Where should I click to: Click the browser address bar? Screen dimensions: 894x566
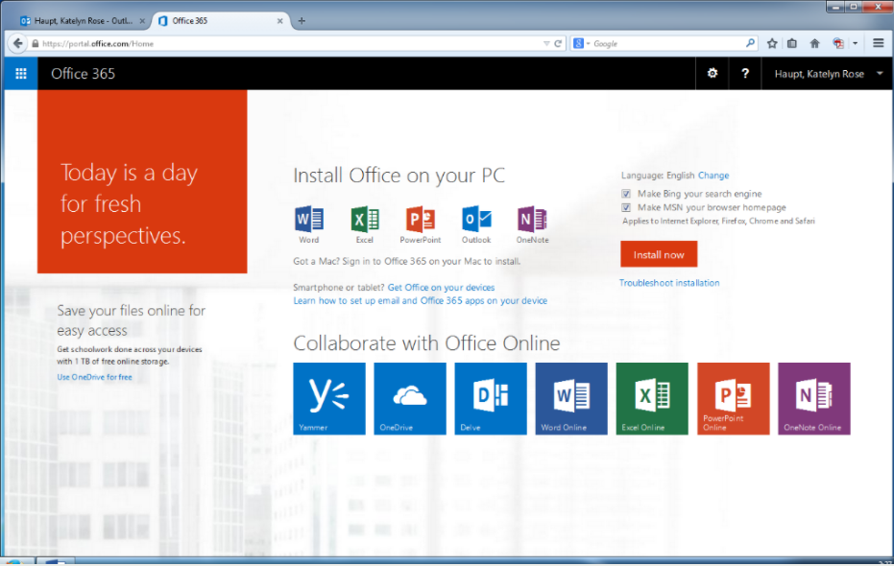[x=288, y=43]
